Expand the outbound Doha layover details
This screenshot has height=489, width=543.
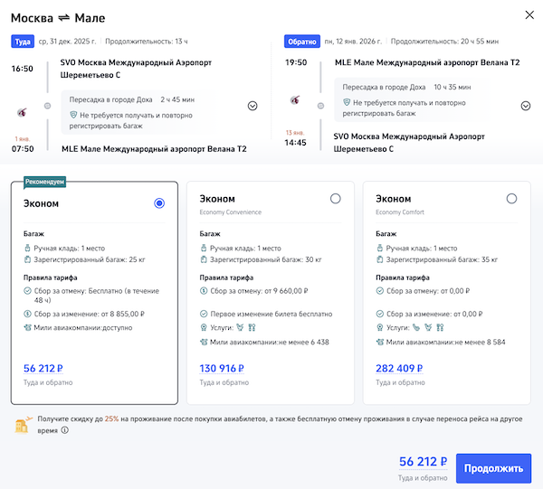pos(252,106)
